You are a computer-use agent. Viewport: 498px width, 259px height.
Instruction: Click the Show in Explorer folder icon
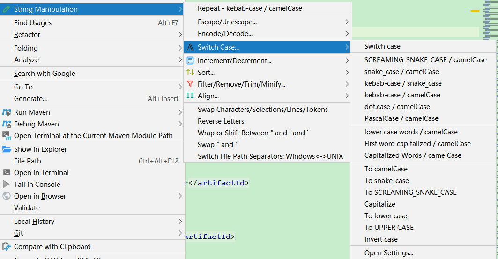point(7,149)
